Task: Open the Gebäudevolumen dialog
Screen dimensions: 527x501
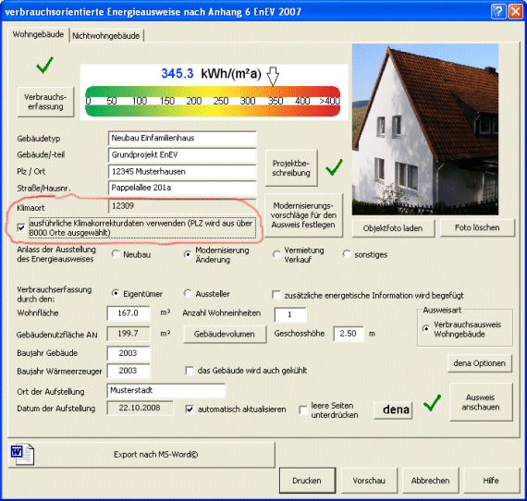Action: coord(225,334)
